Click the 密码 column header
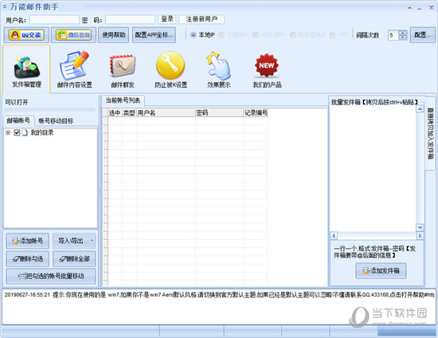The height and width of the screenshot is (338, 438). (219, 112)
